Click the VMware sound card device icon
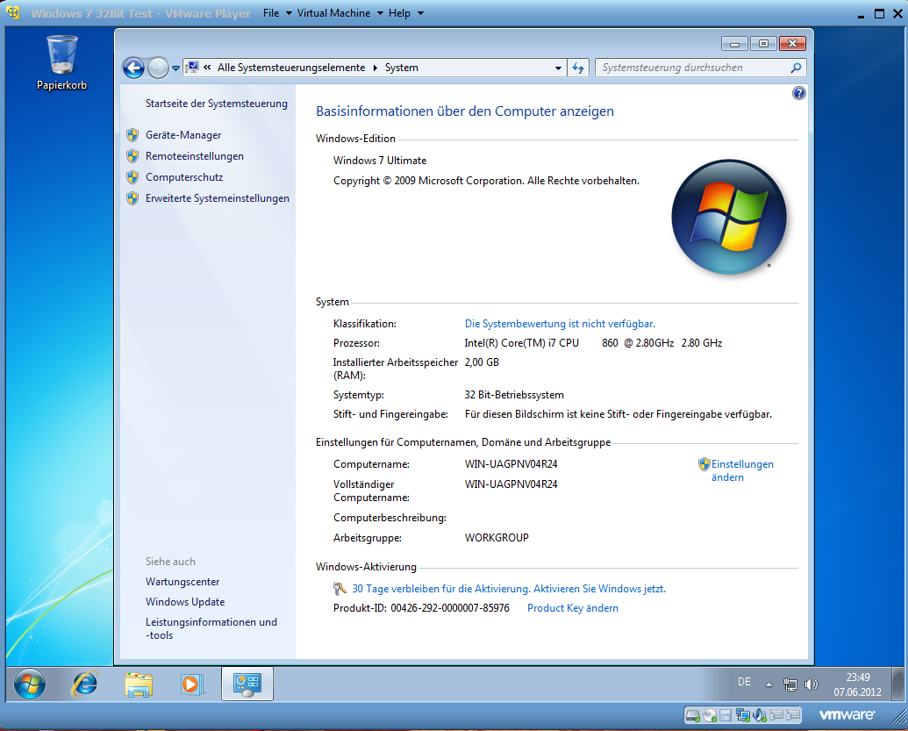908x731 pixels. tap(760, 715)
